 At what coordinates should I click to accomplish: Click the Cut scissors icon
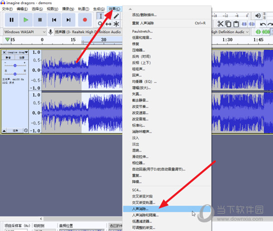(220, 24)
